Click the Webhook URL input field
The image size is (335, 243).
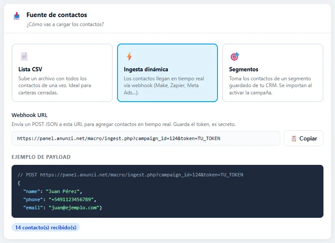point(146,138)
